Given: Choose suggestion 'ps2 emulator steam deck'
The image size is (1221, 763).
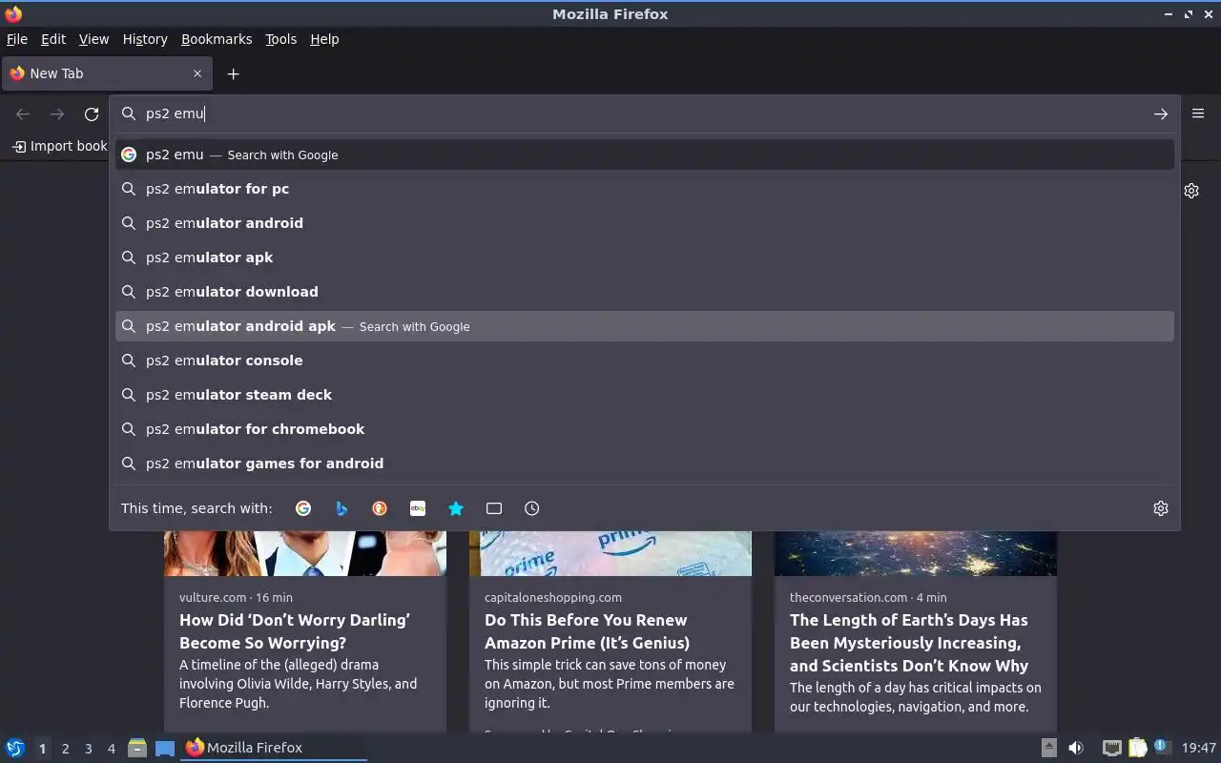Looking at the screenshot, I should coord(645,395).
